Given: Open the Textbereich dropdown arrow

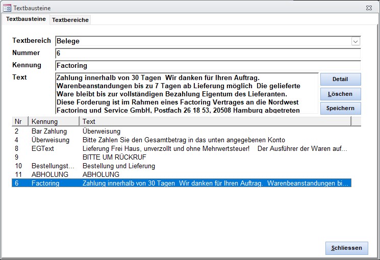Looking at the screenshot, I should tap(356, 41).
